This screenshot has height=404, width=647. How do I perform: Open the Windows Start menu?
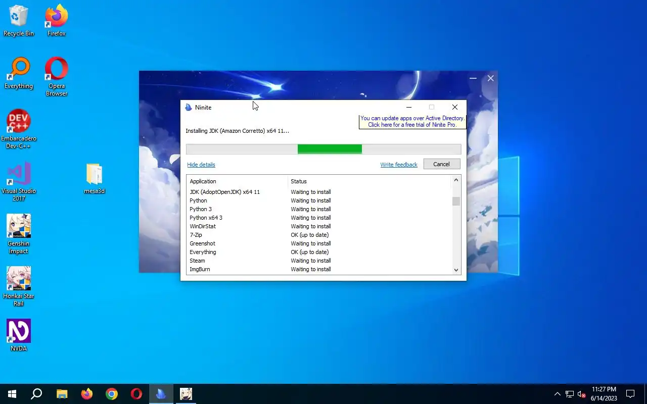(x=12, y=394)
